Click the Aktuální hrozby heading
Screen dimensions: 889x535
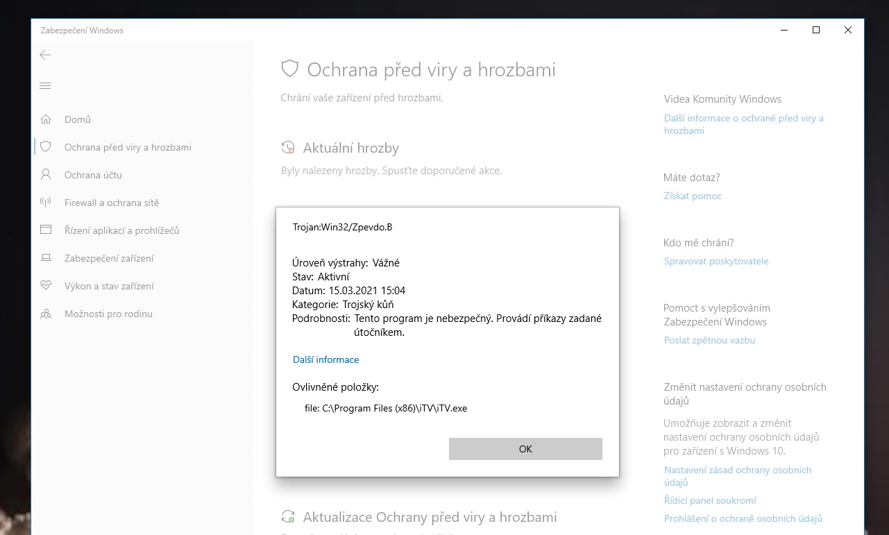tap(351, 148)
